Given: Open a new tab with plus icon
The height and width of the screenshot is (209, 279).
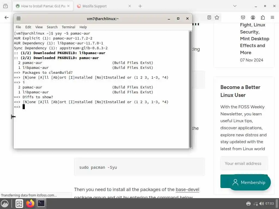Looking at the screenshot, I should (x=140, y=6).
